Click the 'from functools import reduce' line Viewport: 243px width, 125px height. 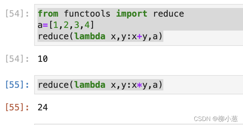coord(111,14)
